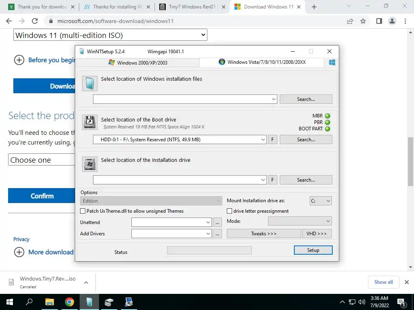Open a new Chrome tab
Viewport: 414px width, 310px height.
(314, 7)
